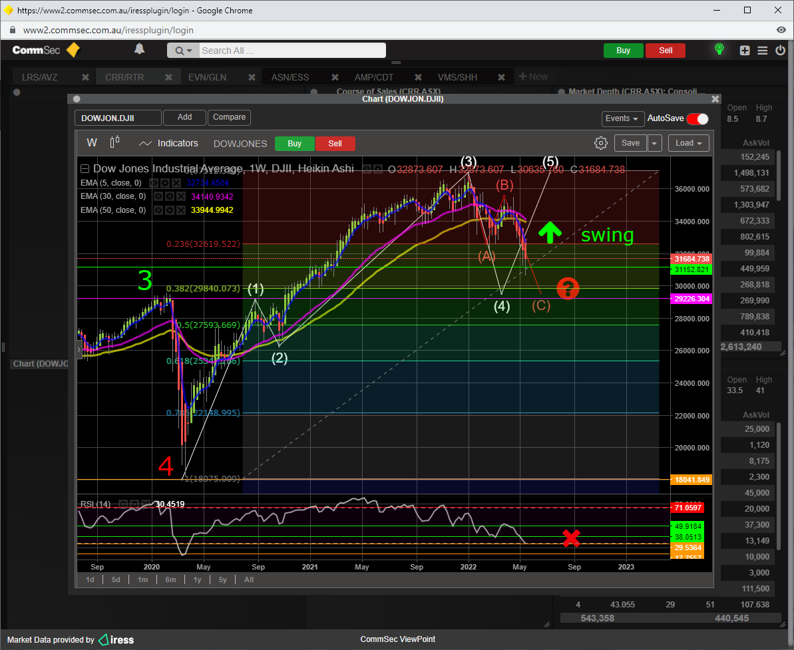This screenshot has width=794, height=650.
Task: Click the browser eye icon in address bar
Action: (x=781, y=30)
